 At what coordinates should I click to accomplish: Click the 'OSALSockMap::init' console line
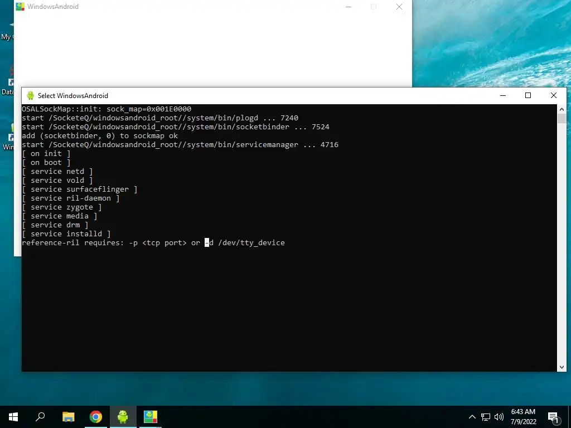click(107, 109)
